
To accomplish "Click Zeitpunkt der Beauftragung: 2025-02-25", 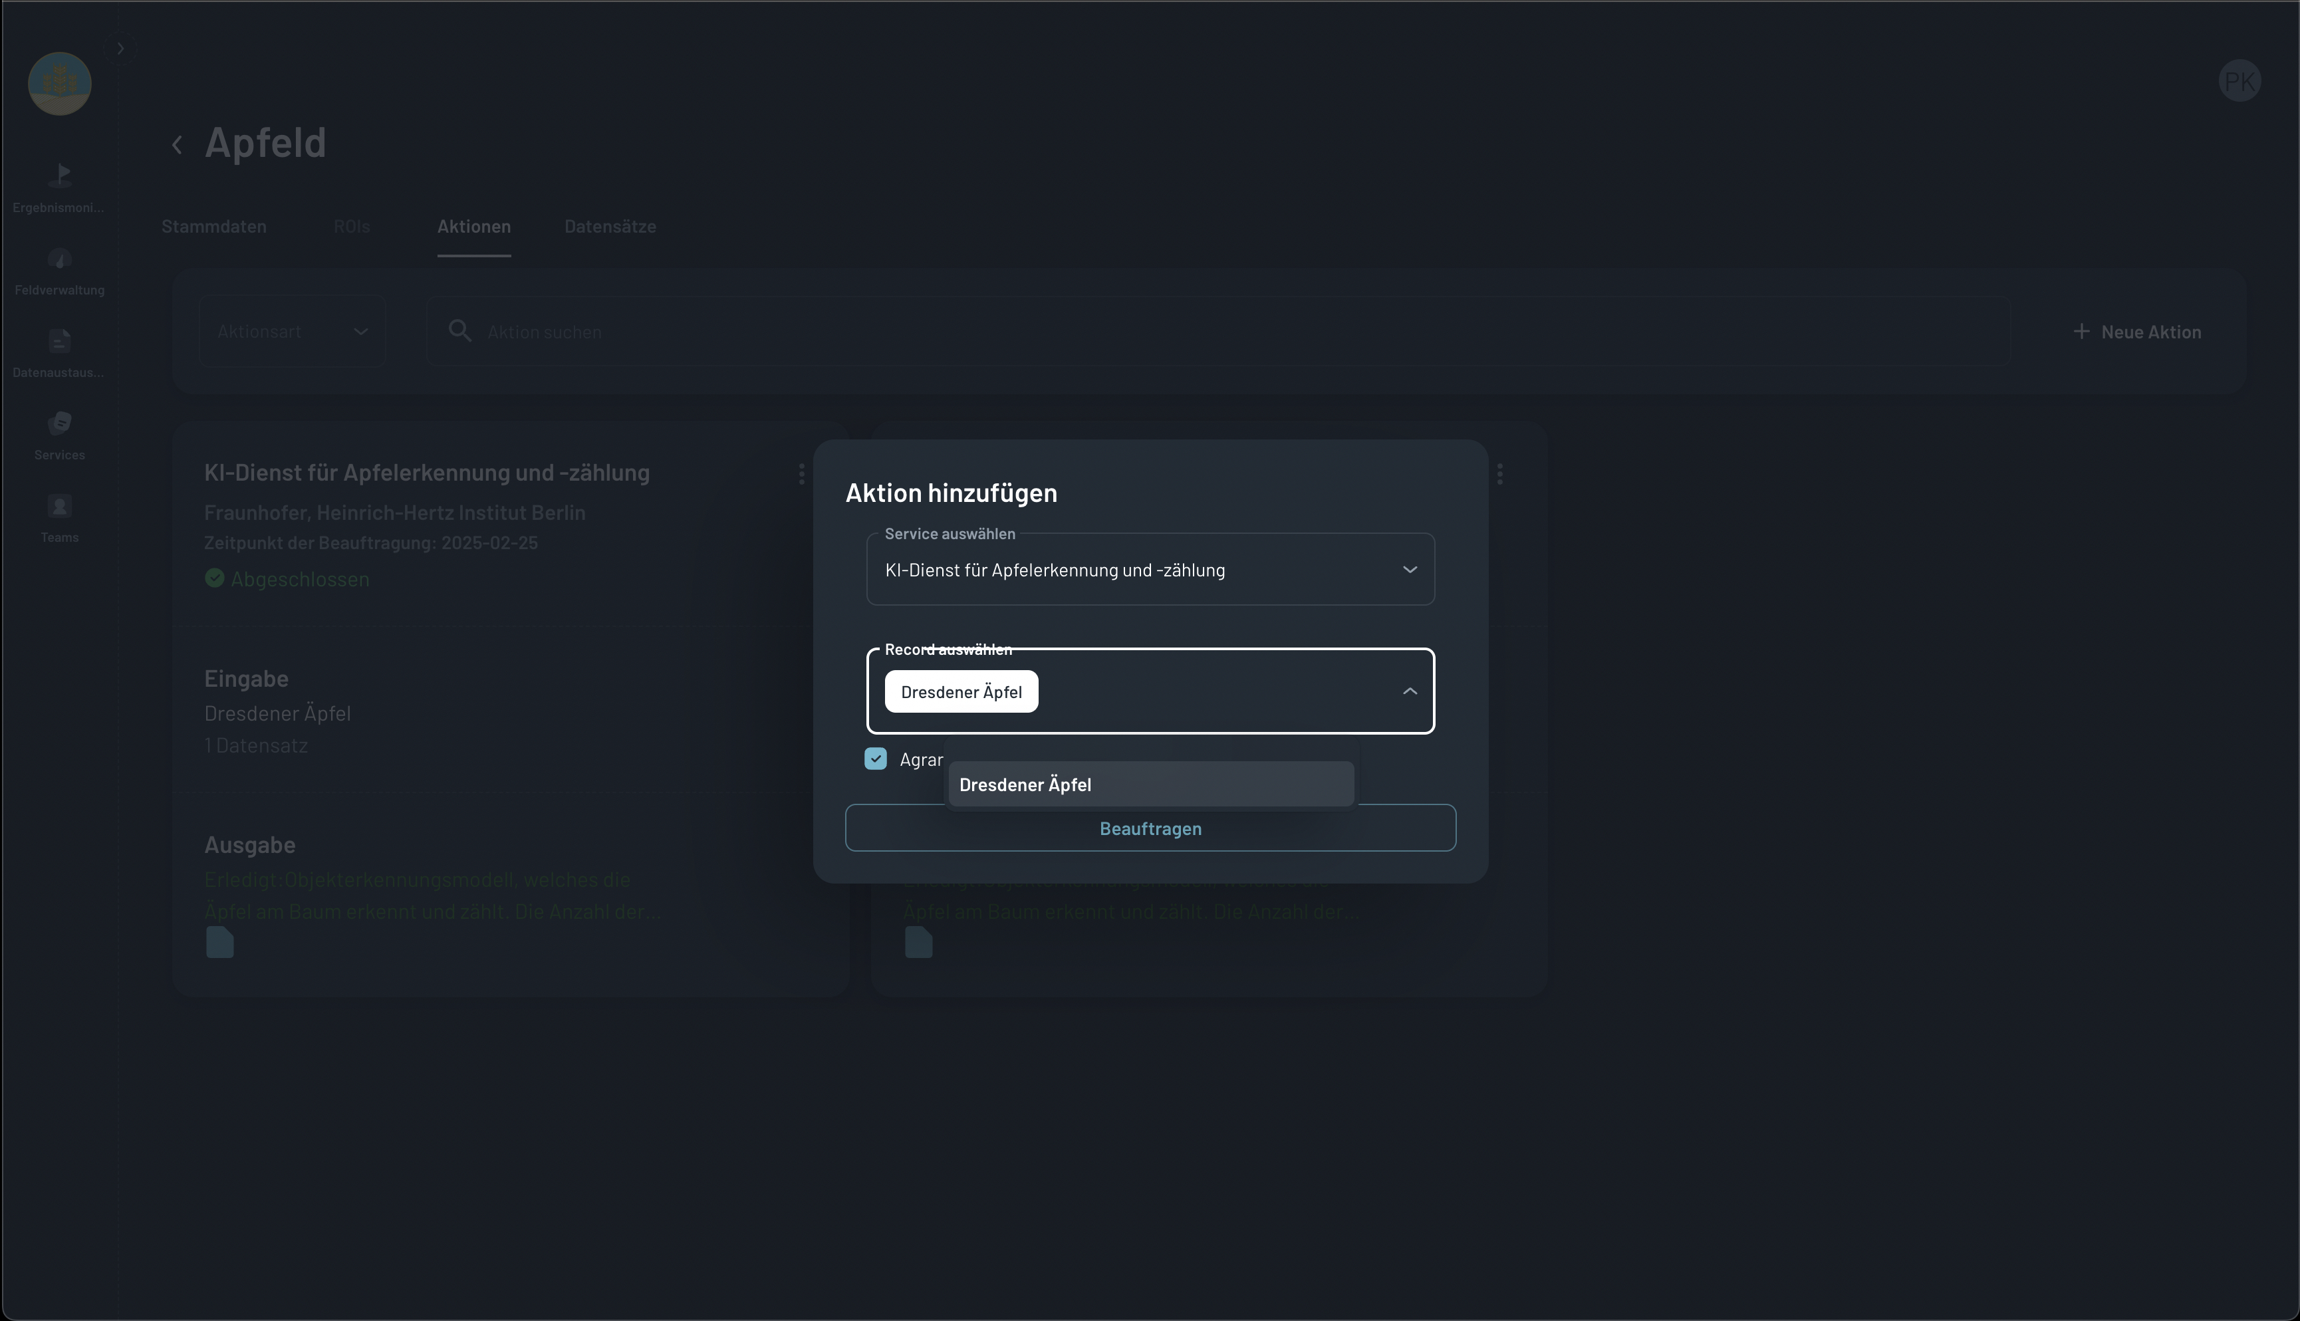I will click(x=371, y=542).
